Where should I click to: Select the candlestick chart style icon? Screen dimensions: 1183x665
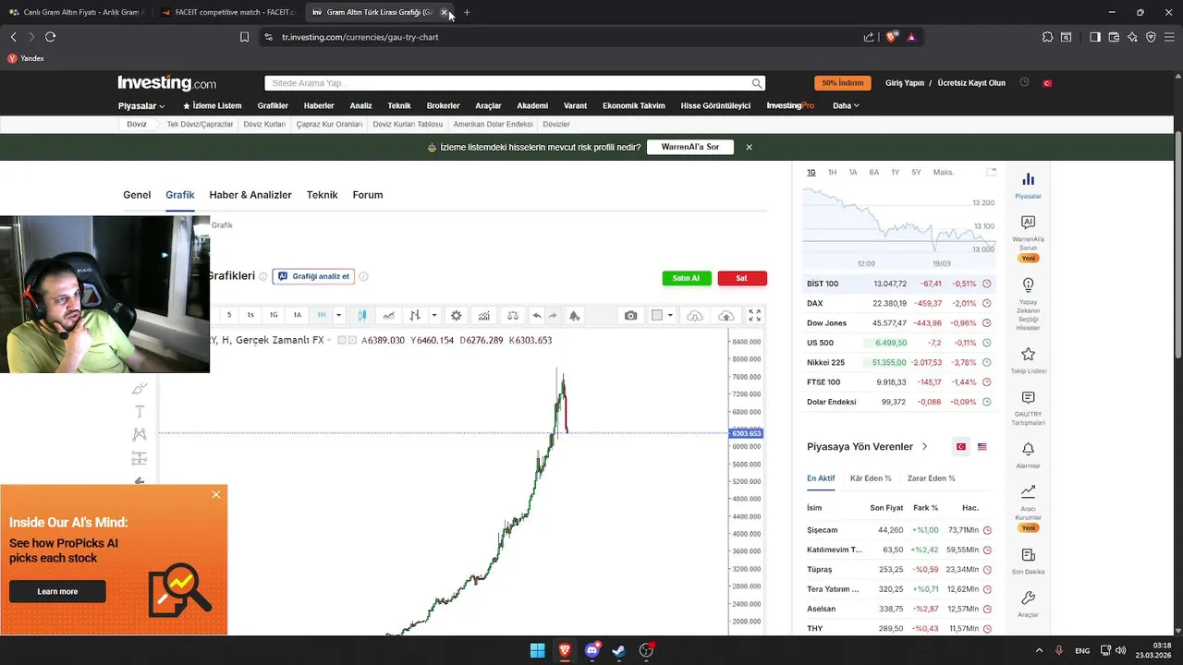coord(362,315)
